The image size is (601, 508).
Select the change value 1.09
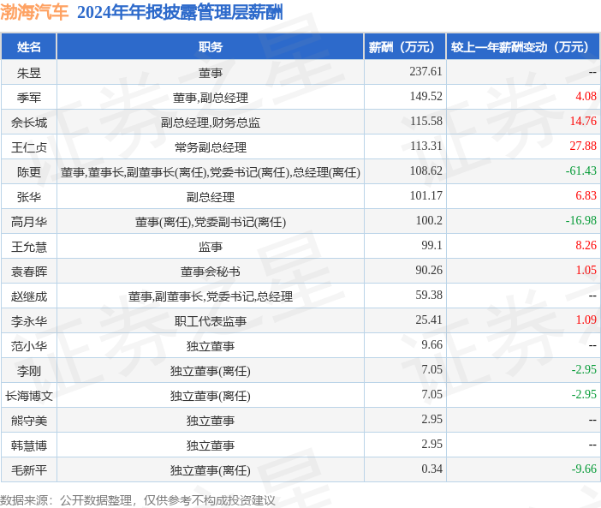click(586, 320)
